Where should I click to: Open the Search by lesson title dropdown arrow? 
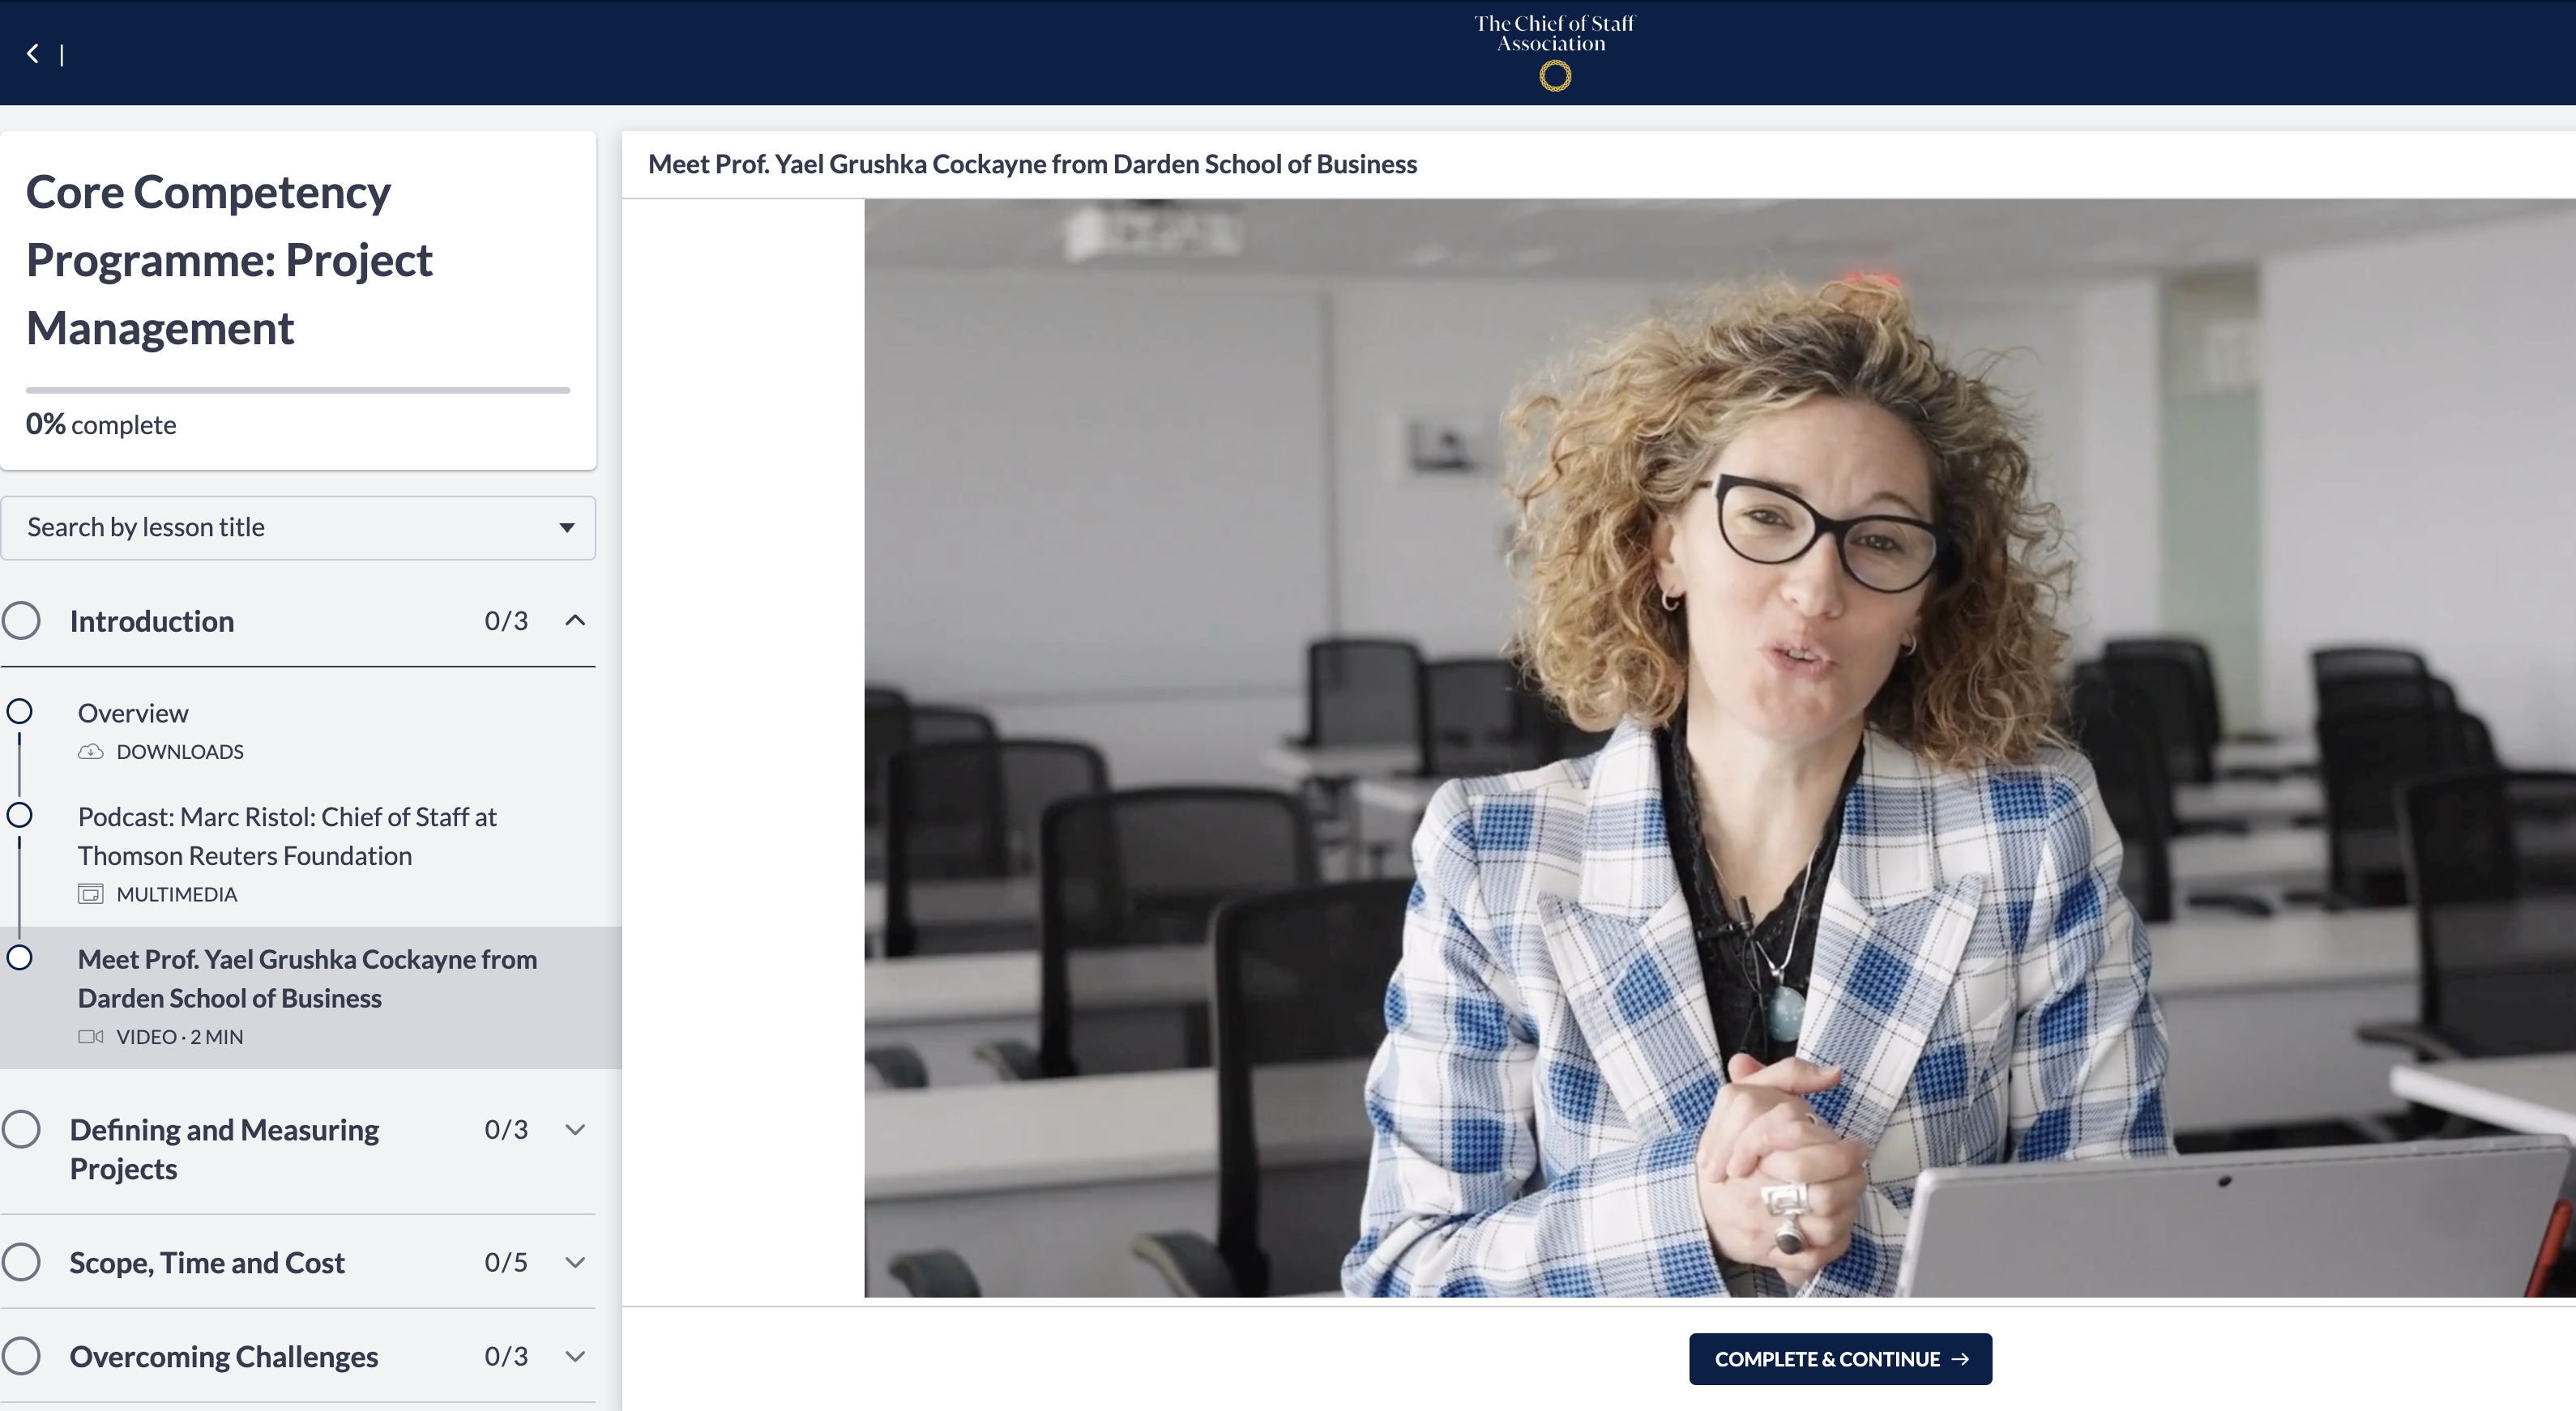567,527
